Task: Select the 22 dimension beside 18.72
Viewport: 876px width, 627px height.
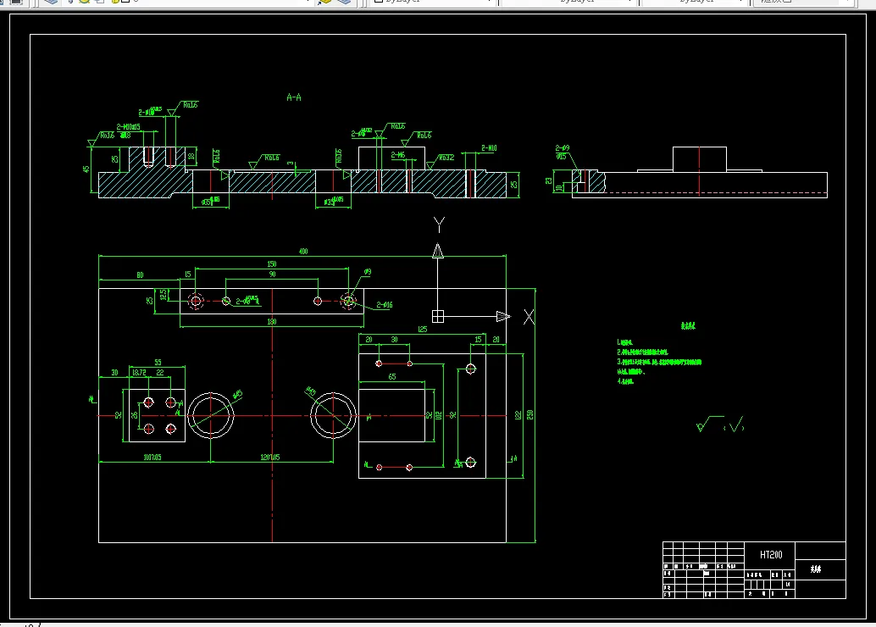Action: click(160, 373)
